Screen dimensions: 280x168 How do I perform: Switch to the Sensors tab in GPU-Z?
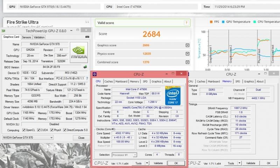click(26, 37)
